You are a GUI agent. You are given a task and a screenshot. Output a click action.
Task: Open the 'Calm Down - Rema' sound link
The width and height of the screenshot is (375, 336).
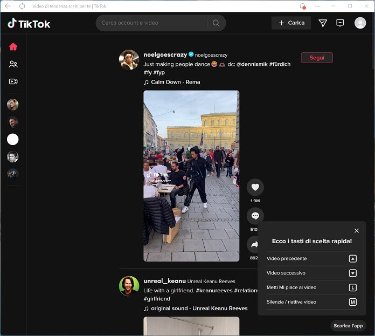(175, 82)
